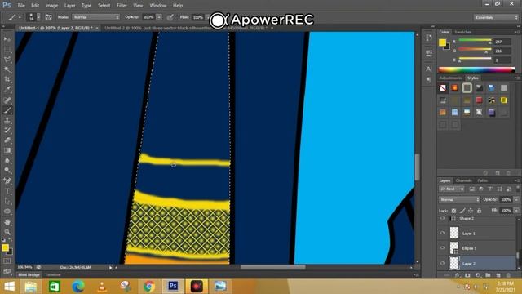Switch to the Channels tab

click(x=463, y=180)
